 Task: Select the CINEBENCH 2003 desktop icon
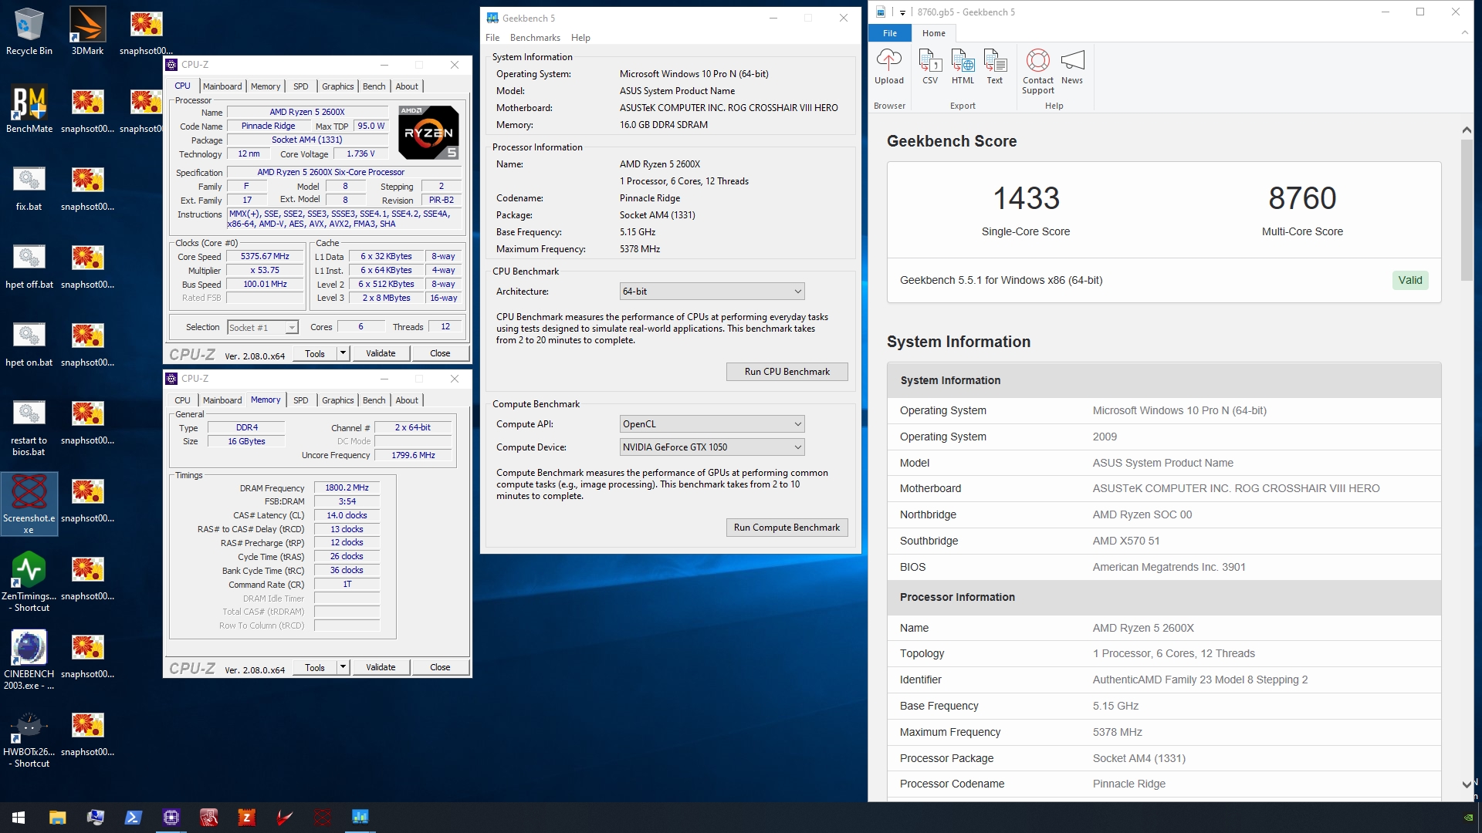tap(29, 660)
